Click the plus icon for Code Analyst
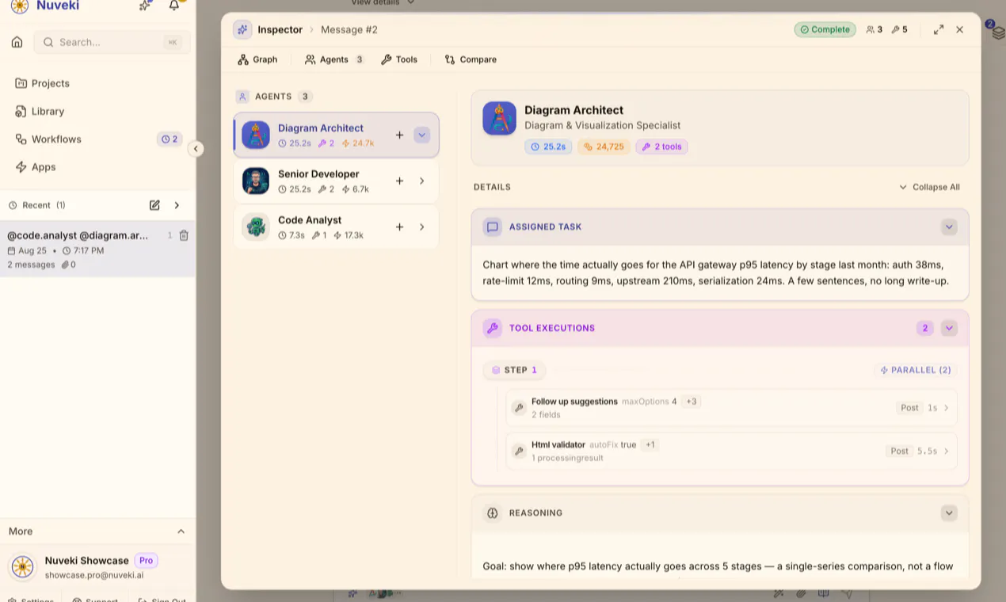 tap(400, 227)
